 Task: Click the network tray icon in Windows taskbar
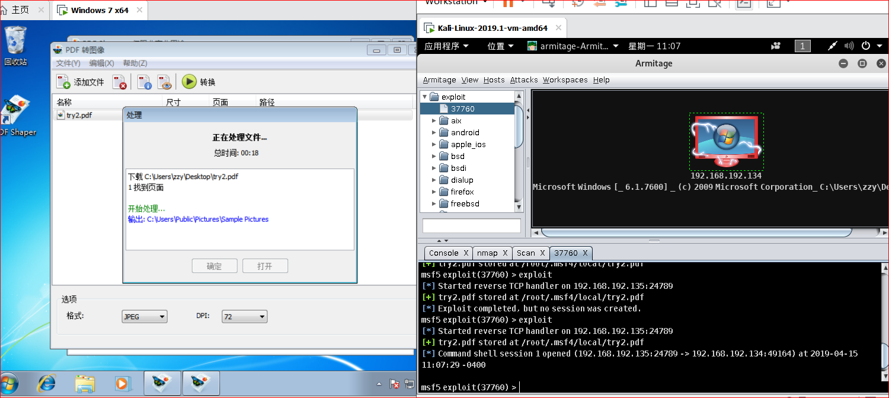[409, 384]
